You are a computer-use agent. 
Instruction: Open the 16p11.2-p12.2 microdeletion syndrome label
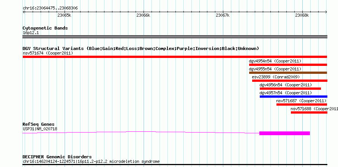point(91,161)
